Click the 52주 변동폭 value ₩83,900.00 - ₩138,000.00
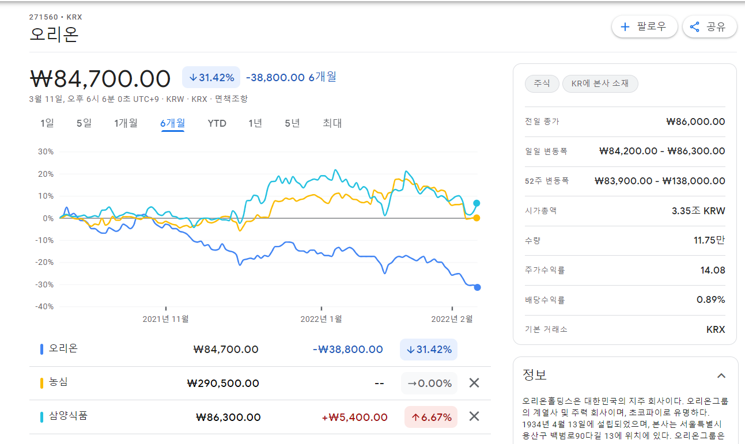Viewport: 745px width, 444px height. 660,181
